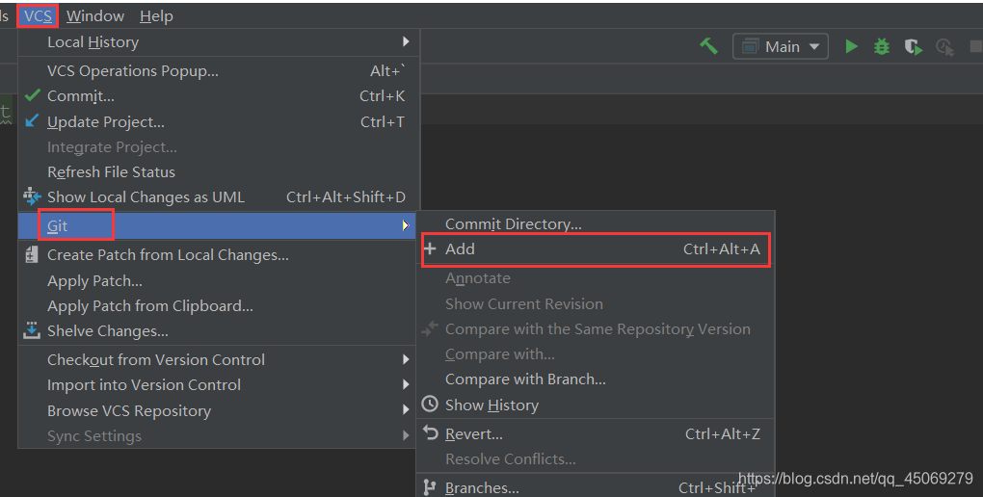Viewport: 983px width, 497px height.
Task: Select Commit Directory in Git submenu
Action: 596,223
